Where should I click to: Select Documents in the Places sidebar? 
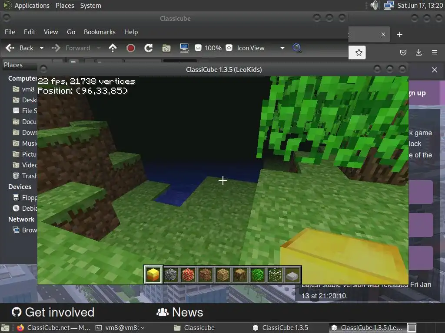click(24, 122)
